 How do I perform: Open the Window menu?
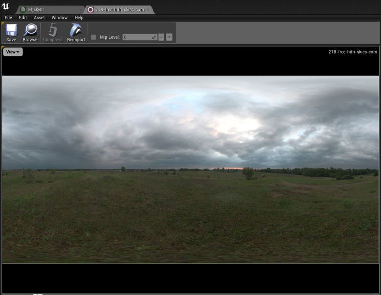(x=59, y=18)
